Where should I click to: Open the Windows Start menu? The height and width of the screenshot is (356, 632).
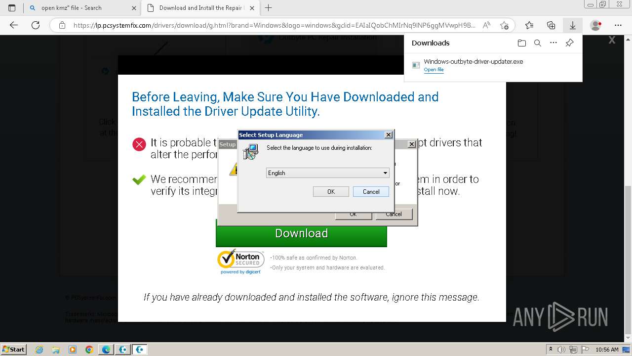[x=13, y=349]
